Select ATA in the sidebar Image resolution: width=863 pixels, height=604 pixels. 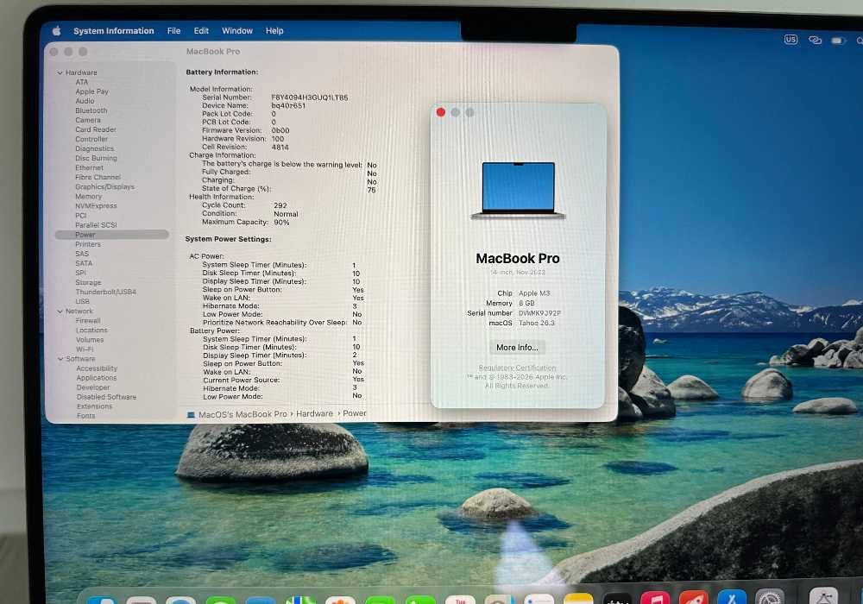point(81,82)
